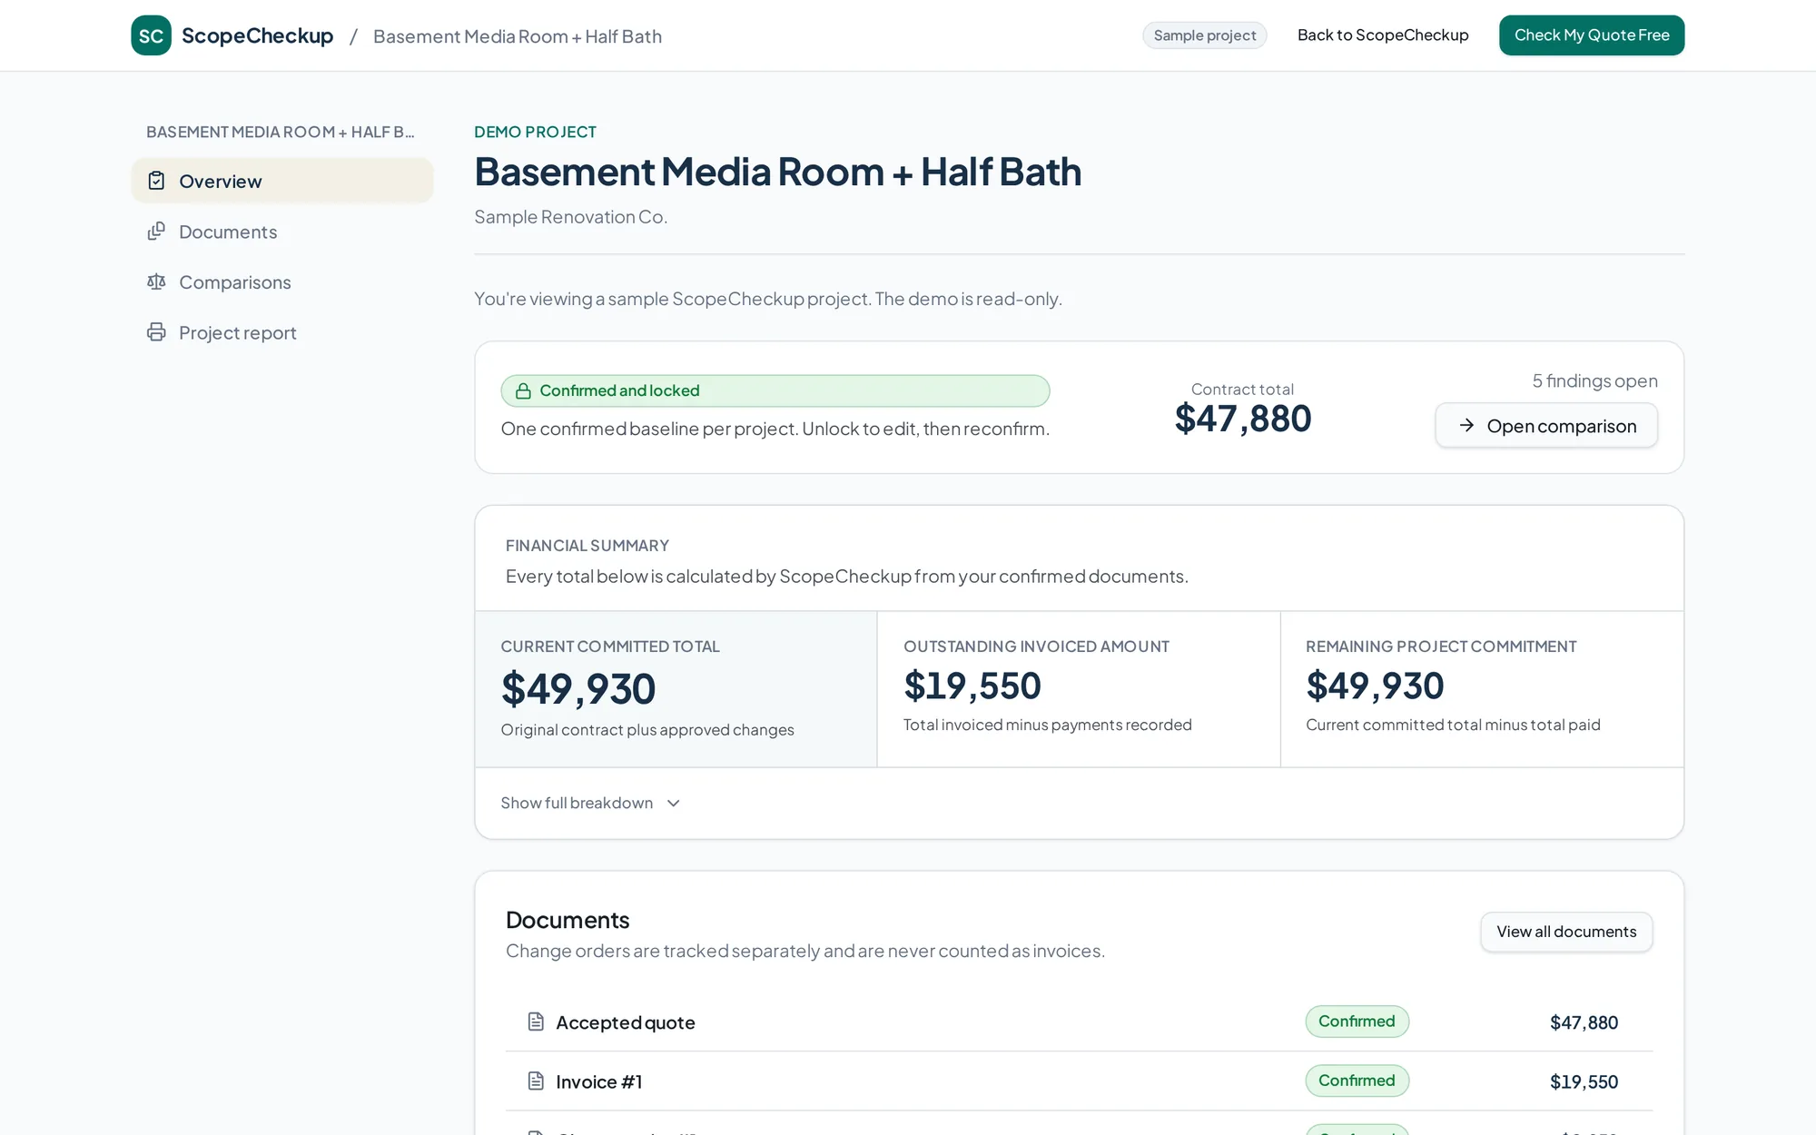Viewport: 1816px width, 1135px height.
Task: Click the $19,550 amount in Invoice #1 row
Action: point(1584,1081)
